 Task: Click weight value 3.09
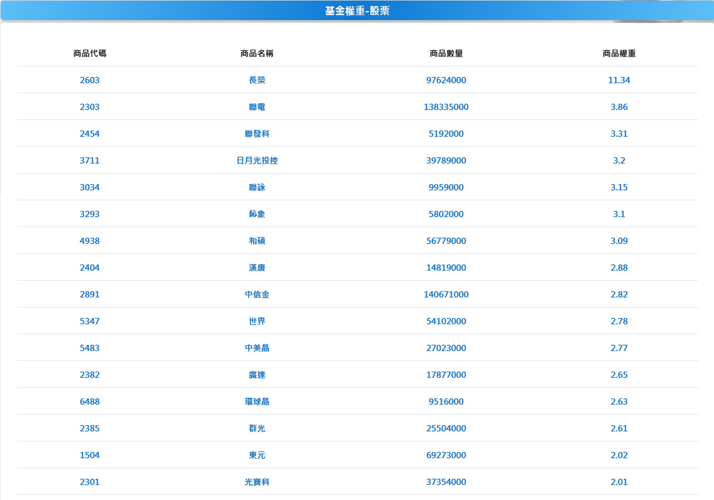coord(619,241)
